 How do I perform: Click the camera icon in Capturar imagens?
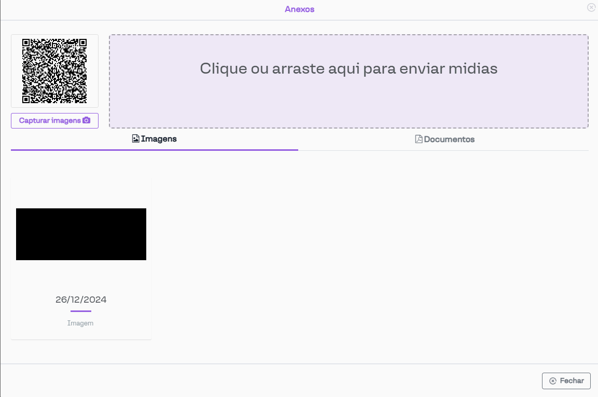tap(87, 120)
